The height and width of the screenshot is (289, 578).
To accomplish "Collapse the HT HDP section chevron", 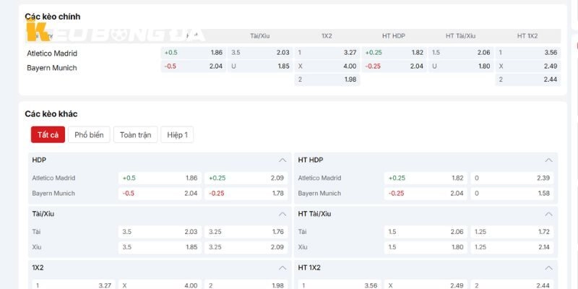I will pyautogui.click(x=548, y=160).
